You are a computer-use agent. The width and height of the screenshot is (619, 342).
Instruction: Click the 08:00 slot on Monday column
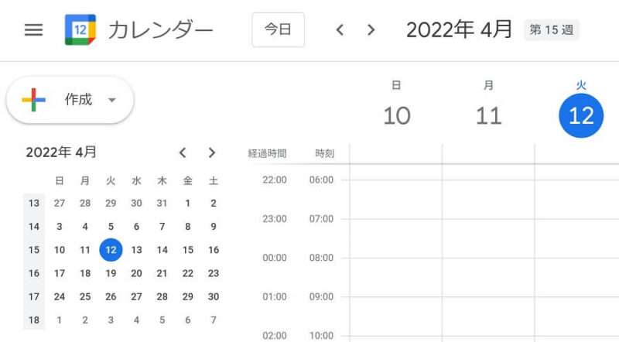[488, 277]
